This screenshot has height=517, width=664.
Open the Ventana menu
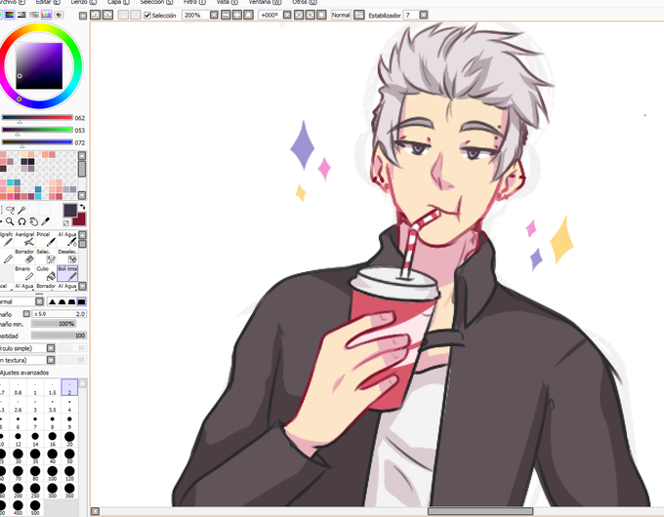pyautogui.click(x=265, y=2)
